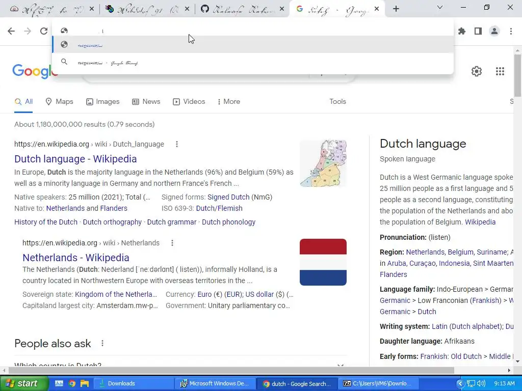Open search Tools options
522x391 pixels.
pyautogui.click(x=337, y=102)
